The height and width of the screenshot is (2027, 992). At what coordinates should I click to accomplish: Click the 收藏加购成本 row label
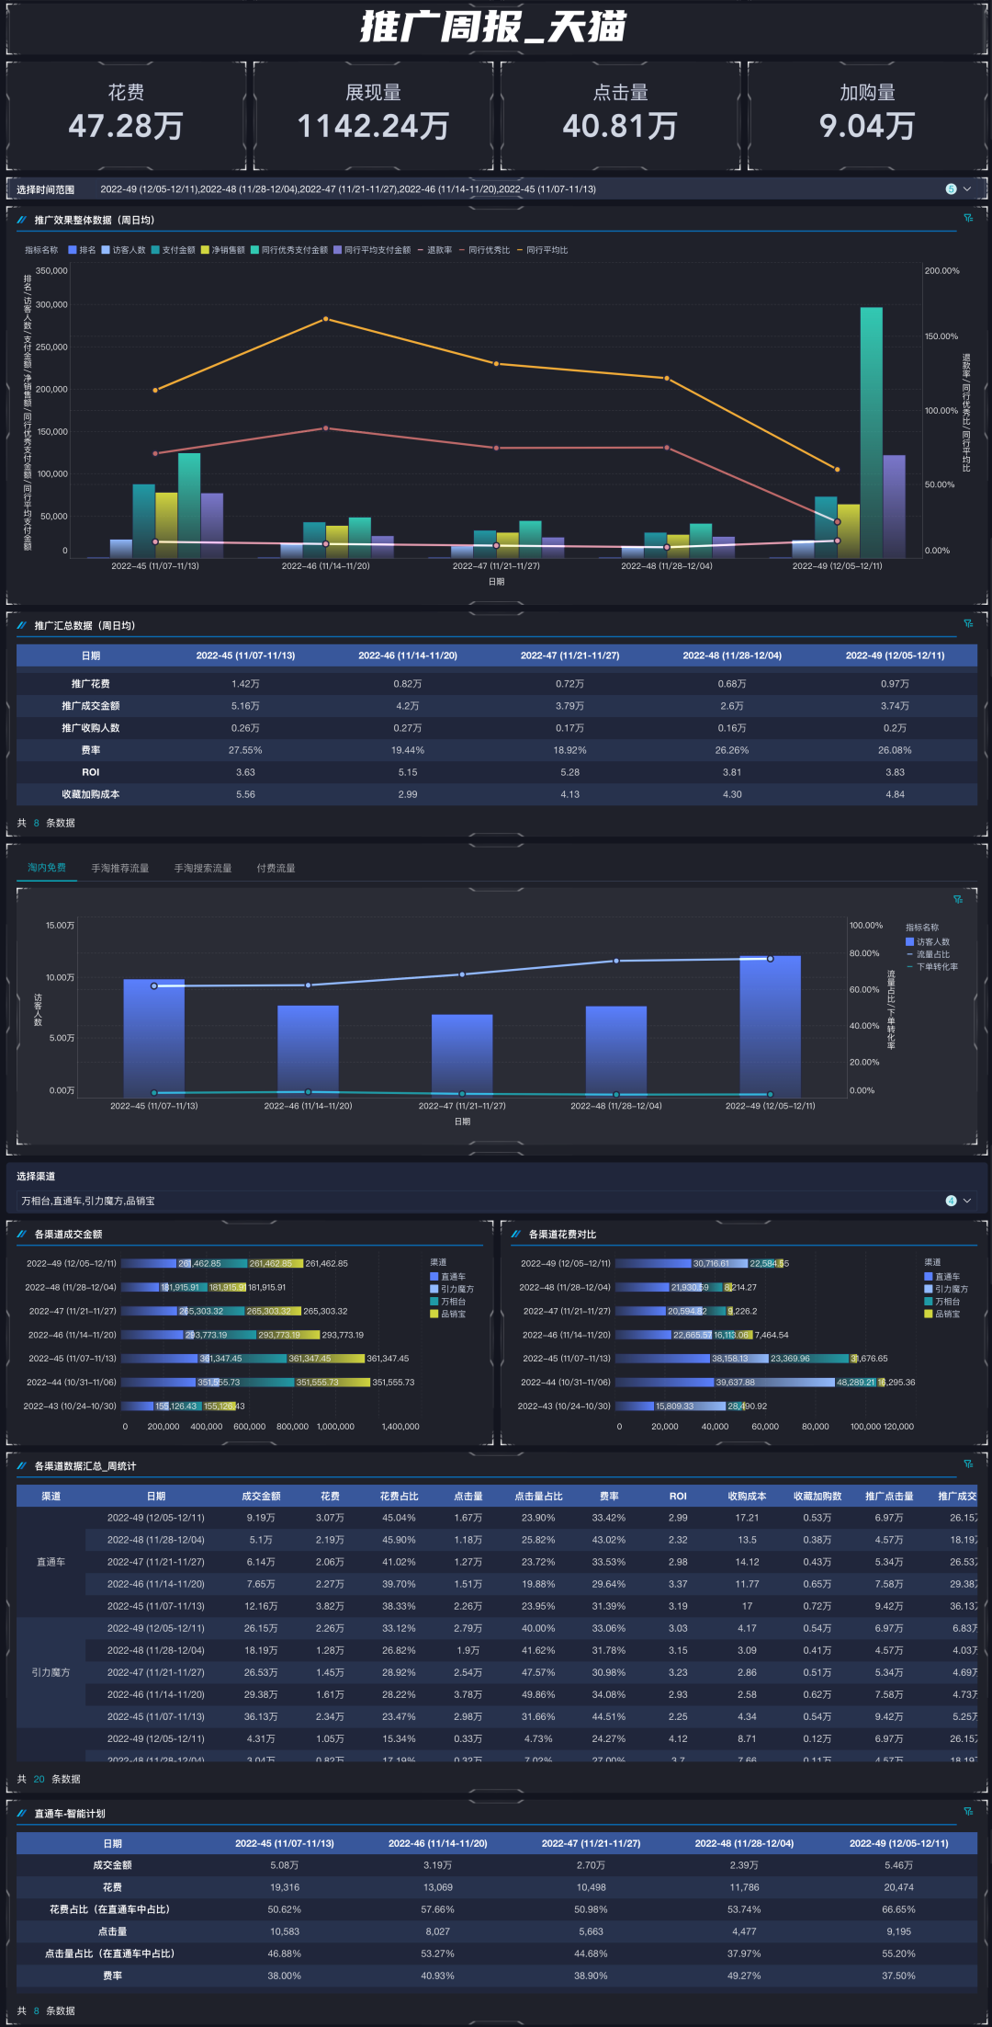91,793
